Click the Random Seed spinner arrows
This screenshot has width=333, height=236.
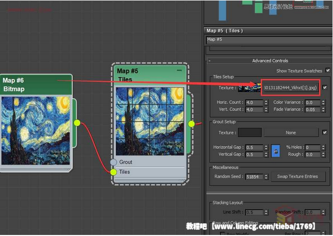(x=266, y=177)
